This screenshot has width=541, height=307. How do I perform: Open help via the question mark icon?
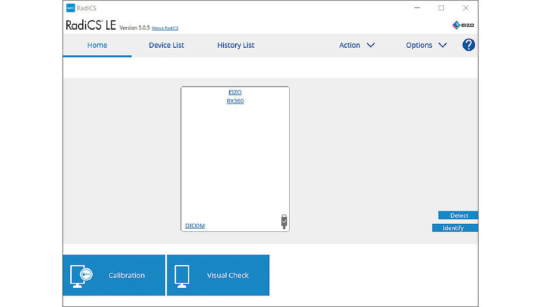point(468,45)
